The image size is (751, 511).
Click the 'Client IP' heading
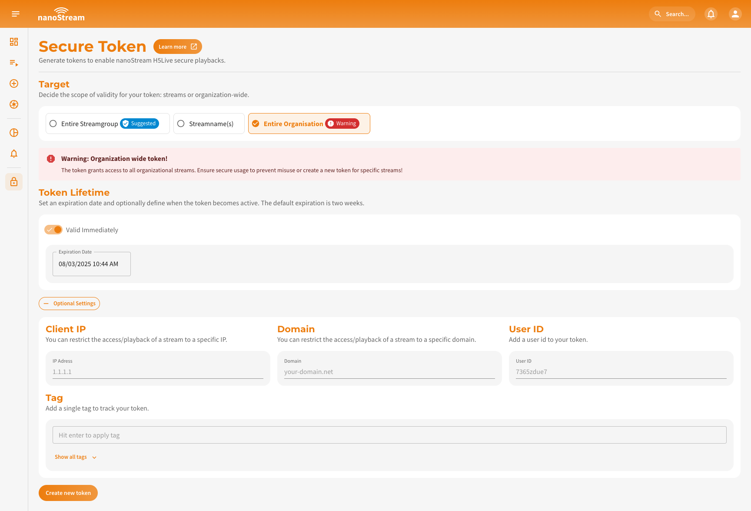coord(66,329)
